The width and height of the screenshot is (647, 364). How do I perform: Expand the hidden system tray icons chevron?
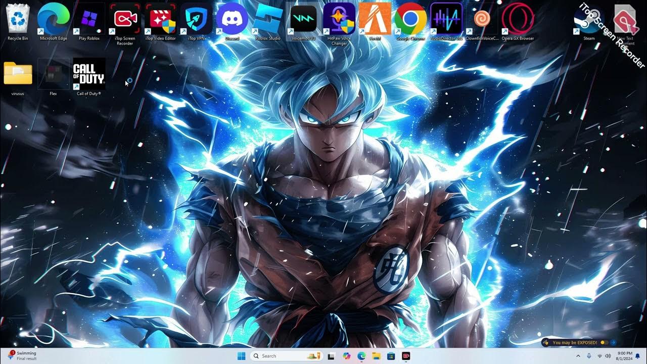pos(579,356)
